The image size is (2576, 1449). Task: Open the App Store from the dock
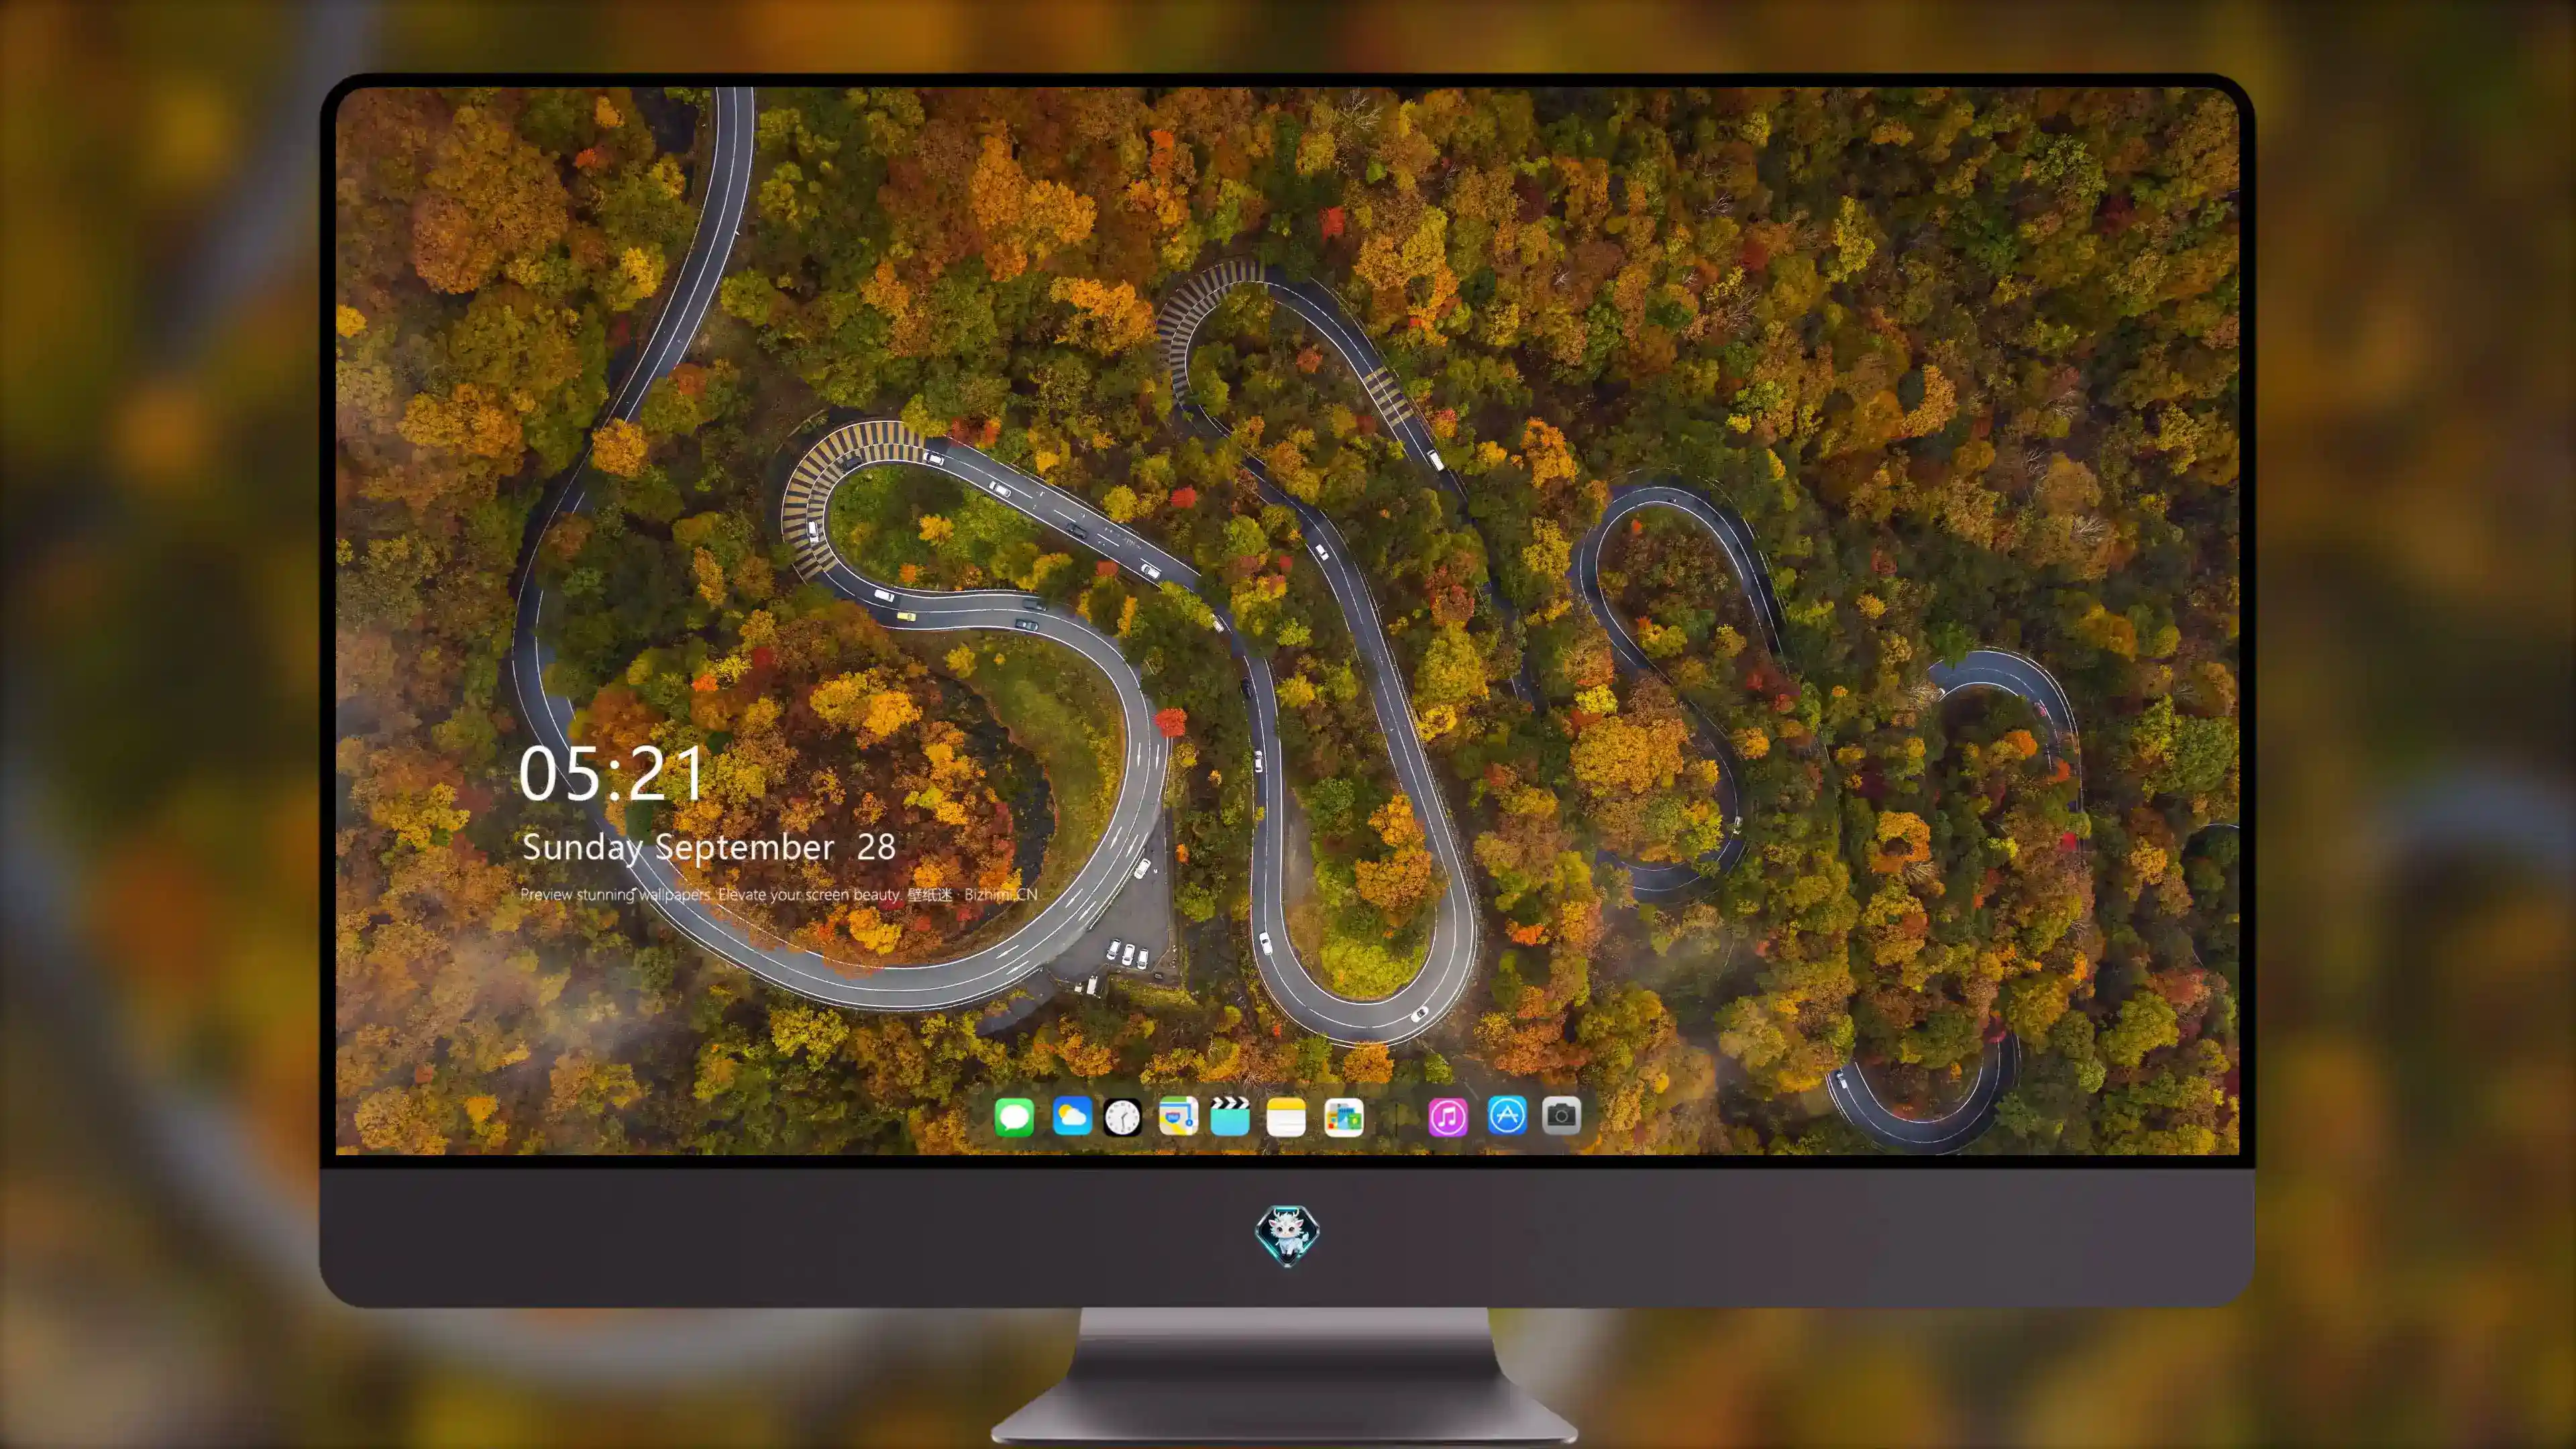[x=1507, y=1115]
